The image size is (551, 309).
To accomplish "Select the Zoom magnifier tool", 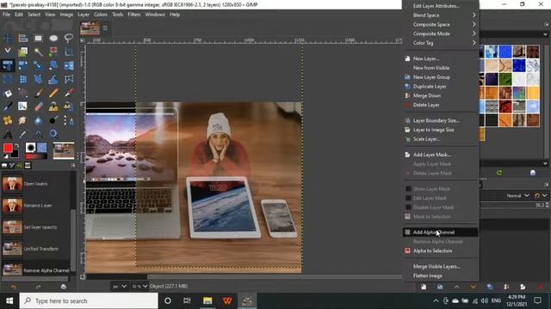I will tap(53, 134).
